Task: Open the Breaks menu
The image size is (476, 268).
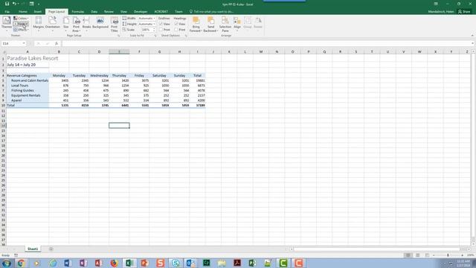Action: tap(86, 24)
